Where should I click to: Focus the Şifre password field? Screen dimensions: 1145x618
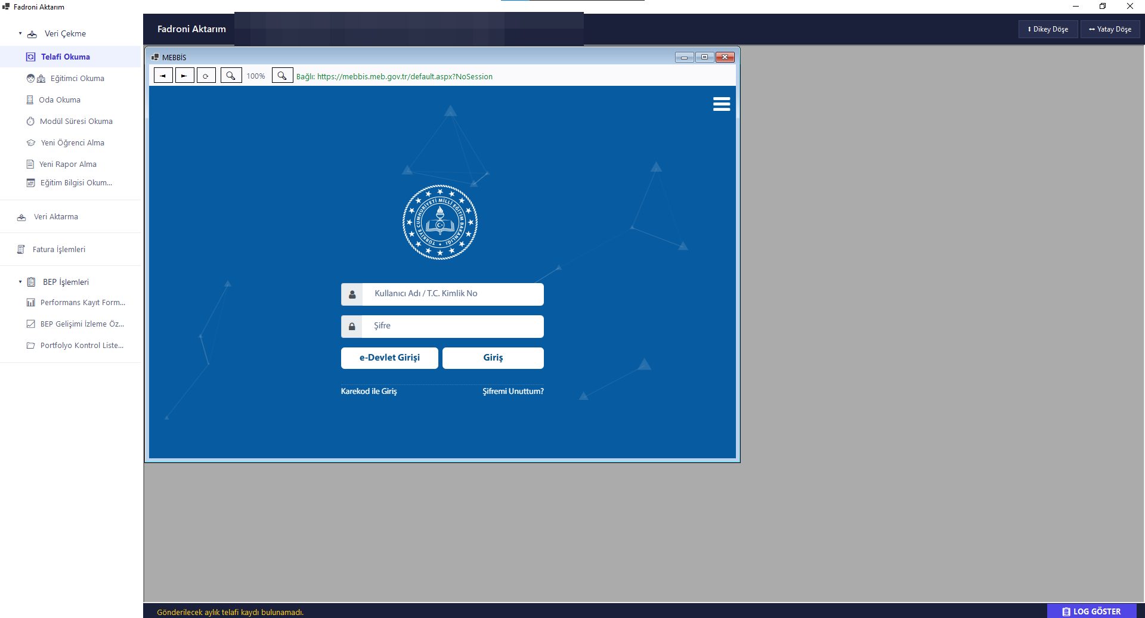(x=442, y=326)
